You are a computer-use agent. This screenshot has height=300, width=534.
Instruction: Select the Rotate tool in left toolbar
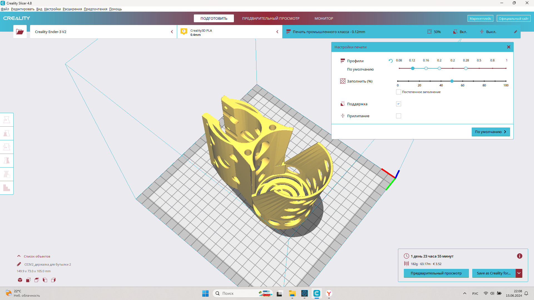[7, 147]
